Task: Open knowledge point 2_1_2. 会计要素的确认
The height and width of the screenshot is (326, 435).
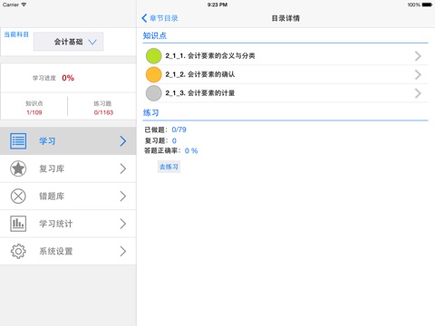Action: click(285, 74)
